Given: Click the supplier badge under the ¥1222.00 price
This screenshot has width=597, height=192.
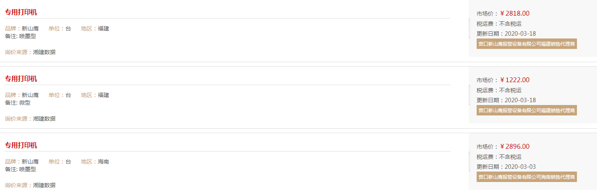Looking at the screenshot, I should 527,110.
